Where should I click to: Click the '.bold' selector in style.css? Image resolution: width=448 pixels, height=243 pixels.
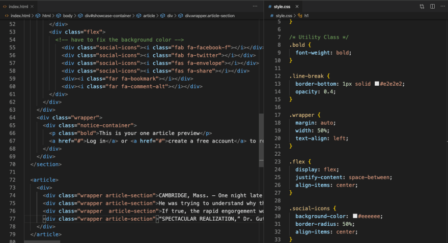297,45
